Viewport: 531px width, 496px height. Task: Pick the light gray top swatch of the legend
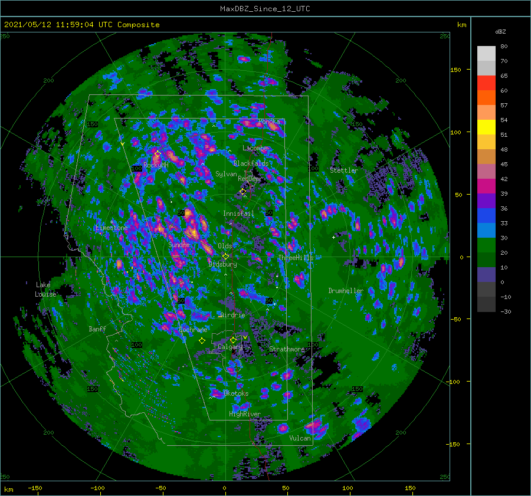click(x=486, y=54)
